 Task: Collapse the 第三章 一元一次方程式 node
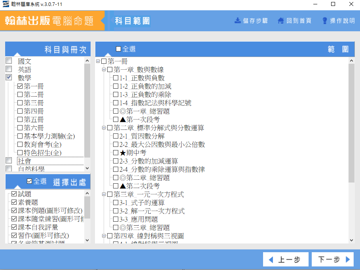104,194
